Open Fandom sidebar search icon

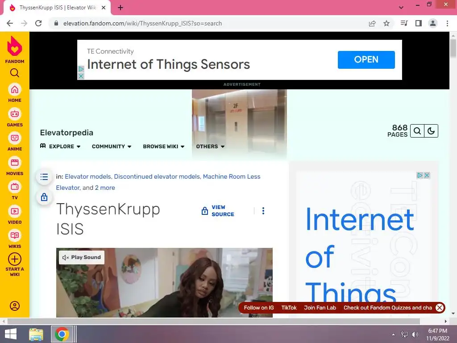coord(15,73)
